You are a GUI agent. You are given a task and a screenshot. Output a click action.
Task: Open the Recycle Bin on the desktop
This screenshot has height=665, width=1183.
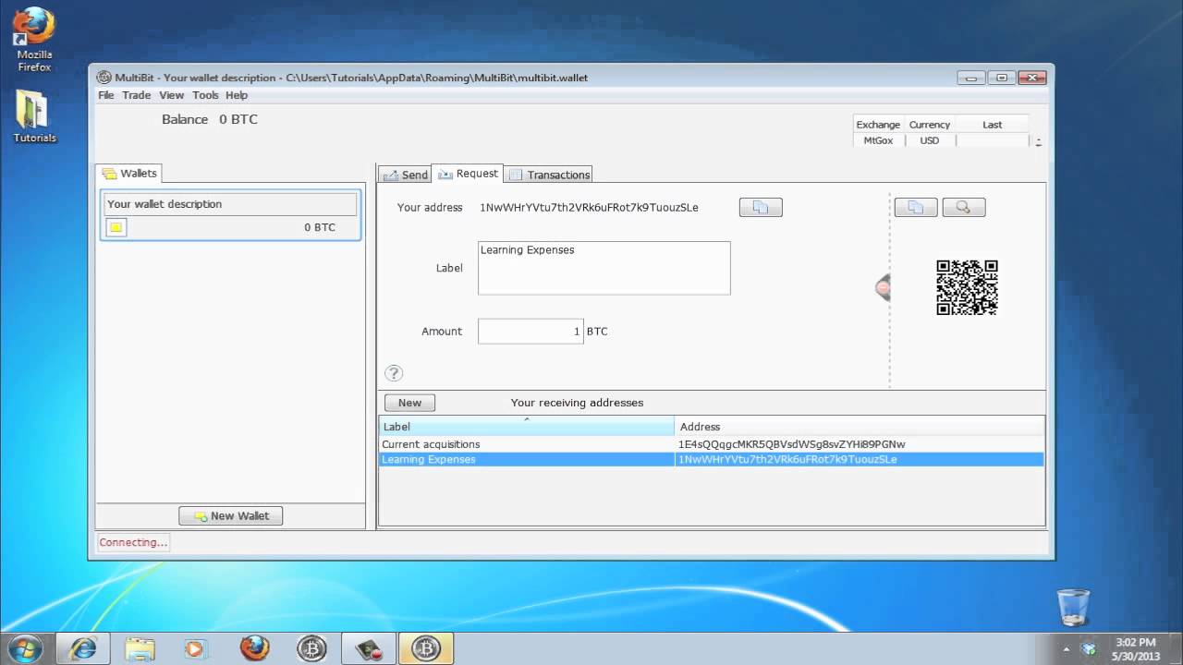click(1073, 608)
